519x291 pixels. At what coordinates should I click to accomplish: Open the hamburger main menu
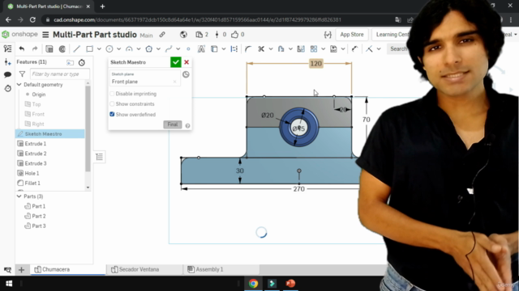(x=45, y=35)
